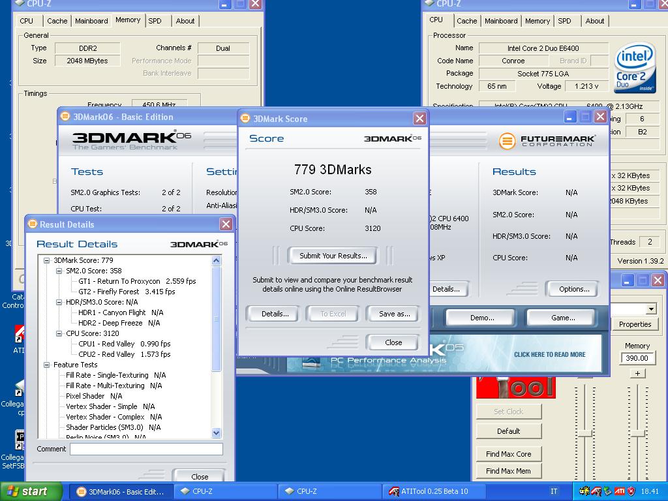Open Cache tab in the CPU-Z memory window
The image size is (668, 501).
tap(57, 21)
